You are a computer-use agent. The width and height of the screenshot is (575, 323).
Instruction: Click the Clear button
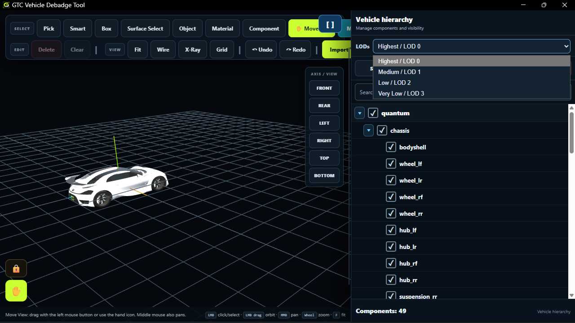pyautogui.click(x=77, y=49)
